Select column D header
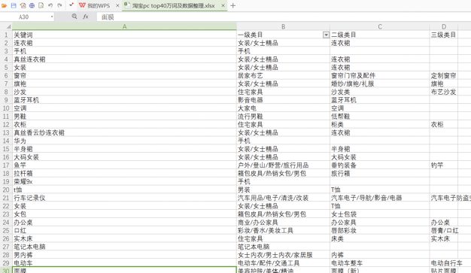The height and width of the screenshot is (273, 471). [x=444, y=26]
